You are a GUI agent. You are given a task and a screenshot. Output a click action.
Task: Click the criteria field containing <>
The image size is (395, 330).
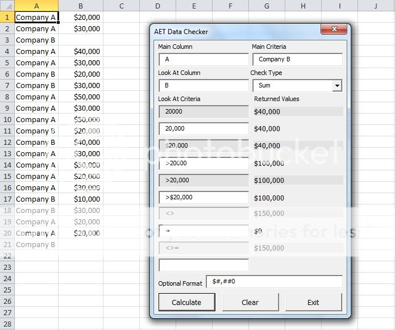pos(203,214)
